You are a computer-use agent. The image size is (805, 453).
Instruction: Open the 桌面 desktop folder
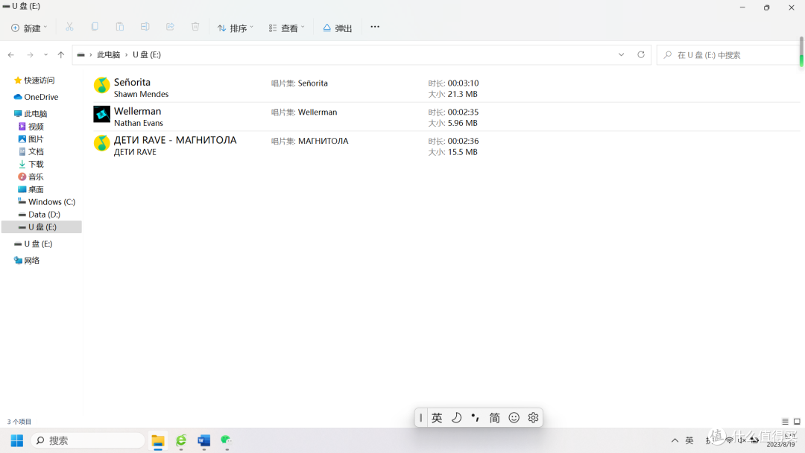(31, 189)
